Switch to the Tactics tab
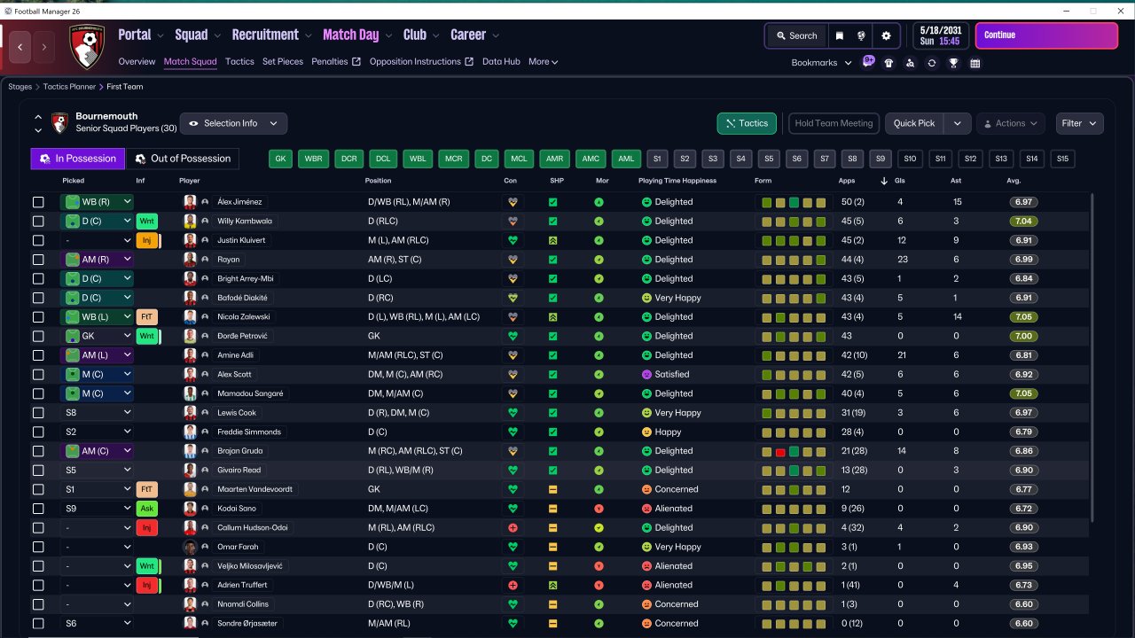This screenshot has width=1135, height=638. [x=239, y=62]
